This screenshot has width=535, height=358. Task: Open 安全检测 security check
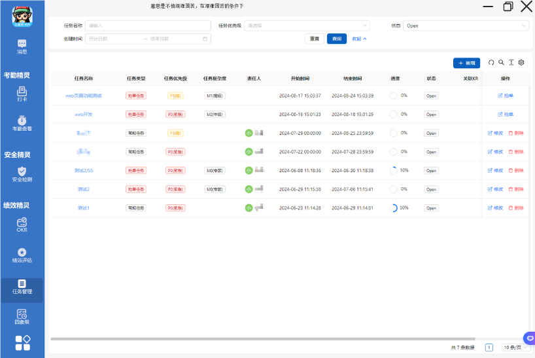click(22, 174)
